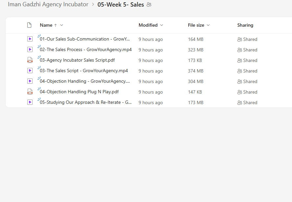292x202 pixels.
Task: Click video icon for 03-The Sales Script
Action: click(x=30, y=71)
